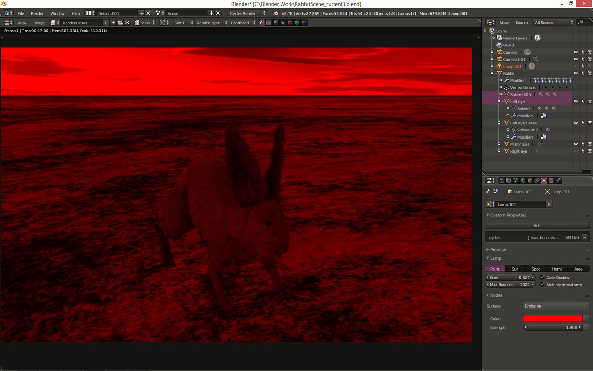Image resolution: width=593 pixels, height=371 pixels.
Task: Switch to the Object properties cube icon
Action: pyautogui.click(x=530, y=181)
